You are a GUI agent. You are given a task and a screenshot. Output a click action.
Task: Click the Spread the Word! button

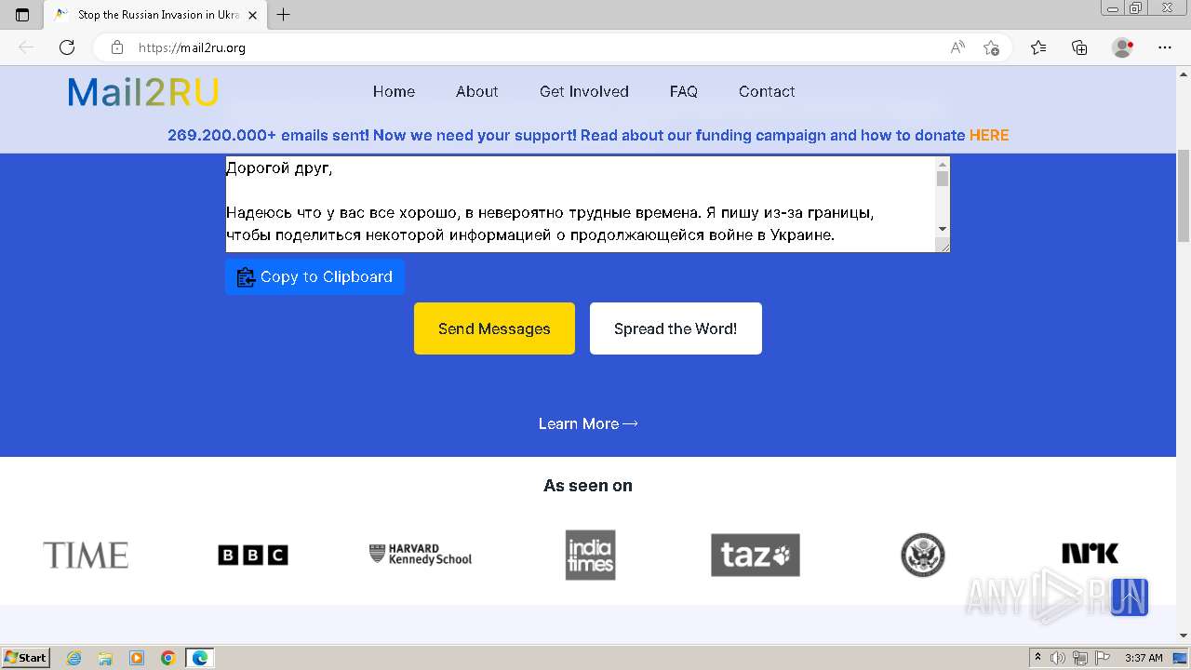pyautogui.click(x=676, y=328)
